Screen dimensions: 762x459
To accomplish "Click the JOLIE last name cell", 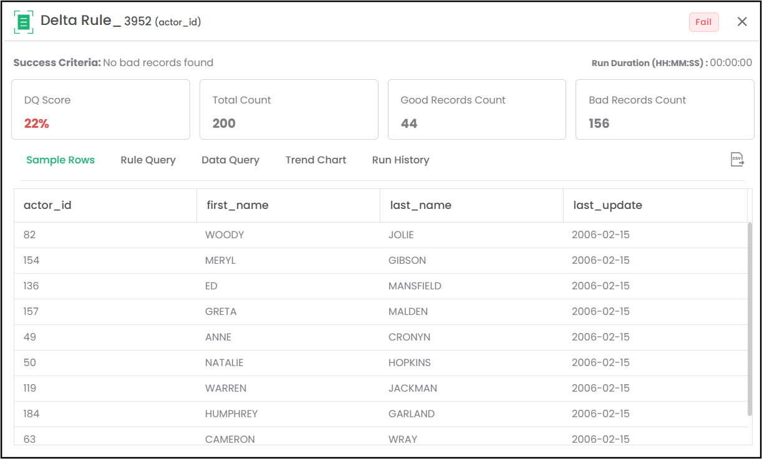I will click(471, 235).
